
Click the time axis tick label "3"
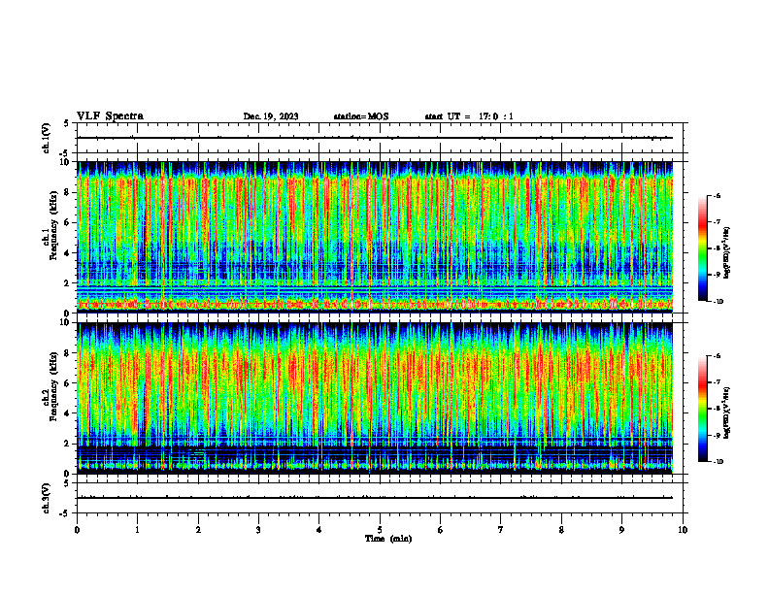[x=258, y=530]
